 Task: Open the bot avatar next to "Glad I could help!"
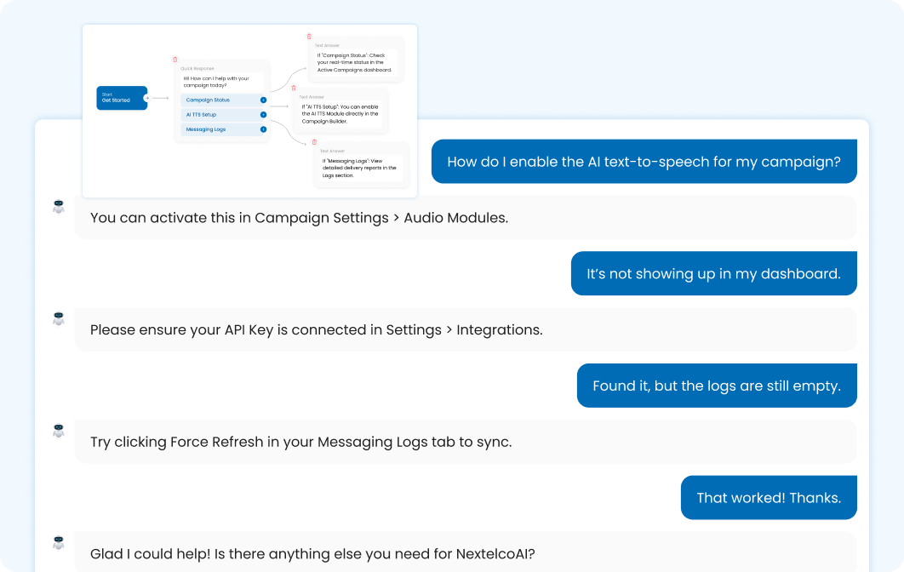click(59, 542)
